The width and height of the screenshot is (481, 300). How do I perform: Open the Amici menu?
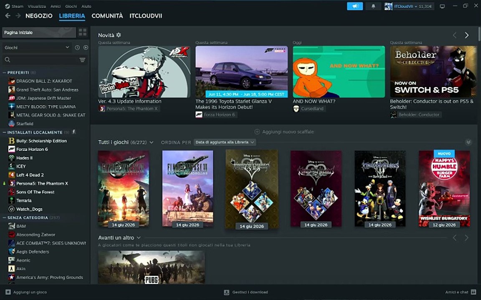coord(56,6)
